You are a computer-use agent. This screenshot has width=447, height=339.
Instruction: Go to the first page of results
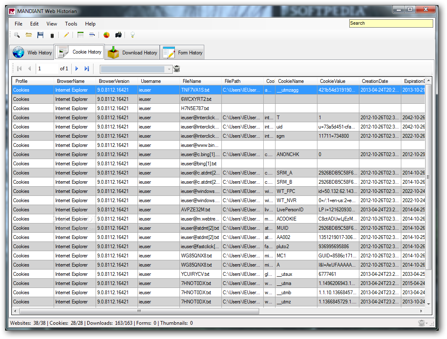(x=19, y=69)
